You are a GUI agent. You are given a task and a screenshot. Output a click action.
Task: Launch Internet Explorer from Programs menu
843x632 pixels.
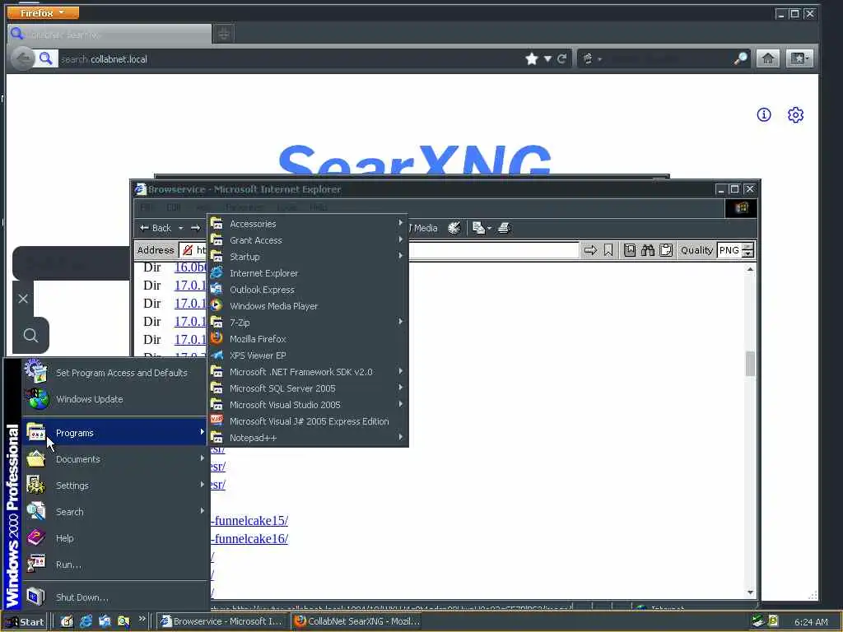pyautogui.click(x=308, y=273)
